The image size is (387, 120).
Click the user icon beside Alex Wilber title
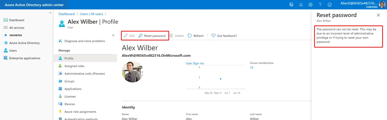62,23
